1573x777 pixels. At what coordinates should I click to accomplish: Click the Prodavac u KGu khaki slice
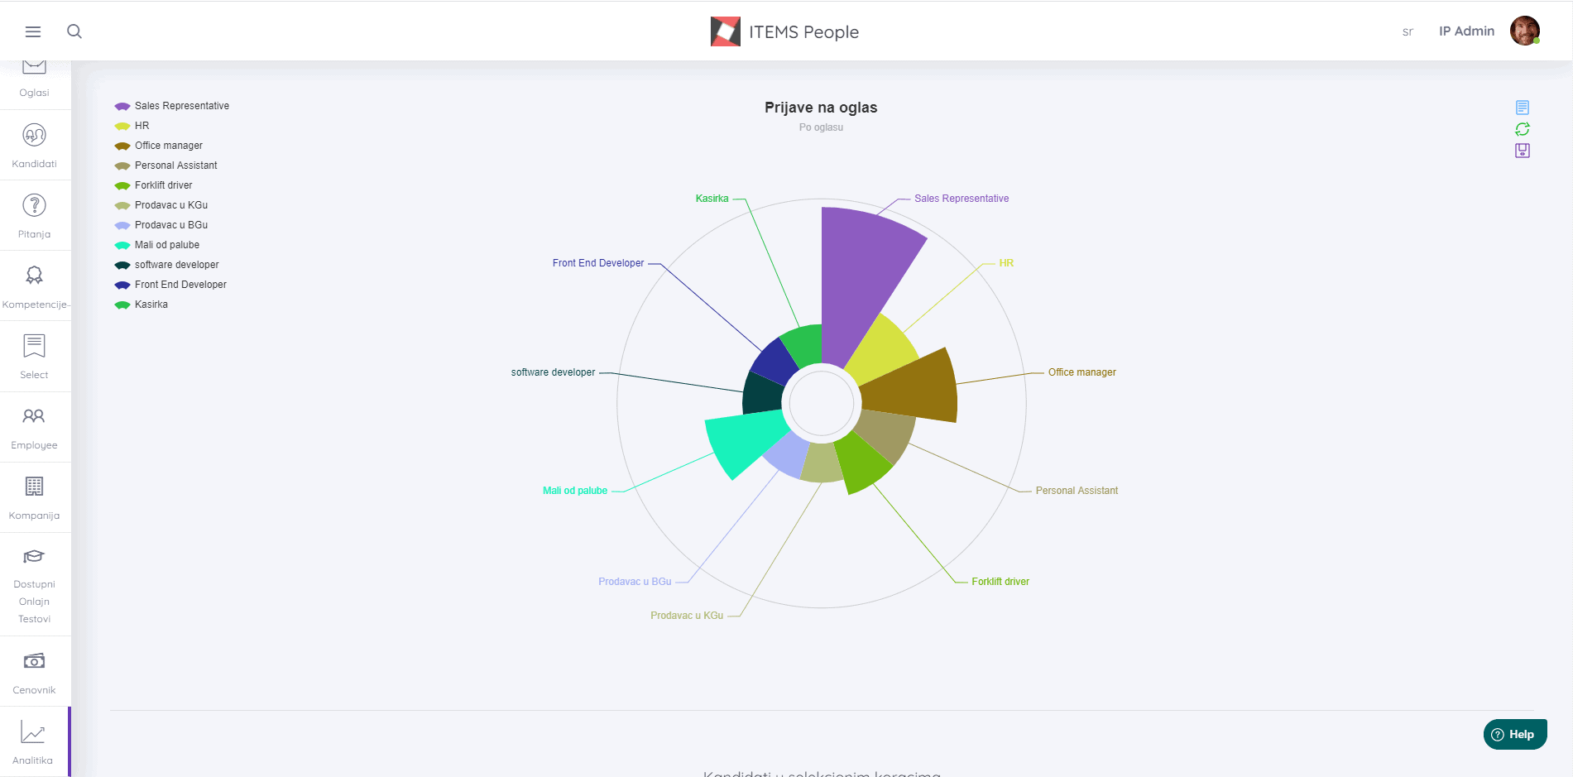coord(822,464)
